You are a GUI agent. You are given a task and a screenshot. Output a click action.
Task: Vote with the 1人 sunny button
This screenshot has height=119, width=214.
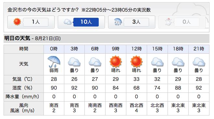point(31,22)
